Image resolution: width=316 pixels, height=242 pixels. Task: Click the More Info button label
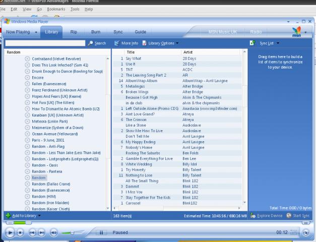point(130,43)
